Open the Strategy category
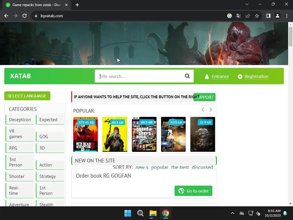The width and height of the screenshot is (293, 220). pyautogui.click(x=50, y=176)
